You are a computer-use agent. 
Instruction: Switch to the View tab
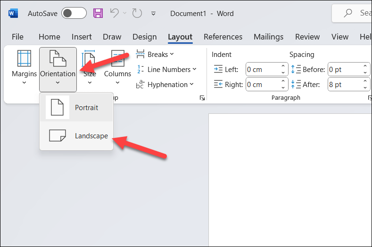[x=340, y=37]
